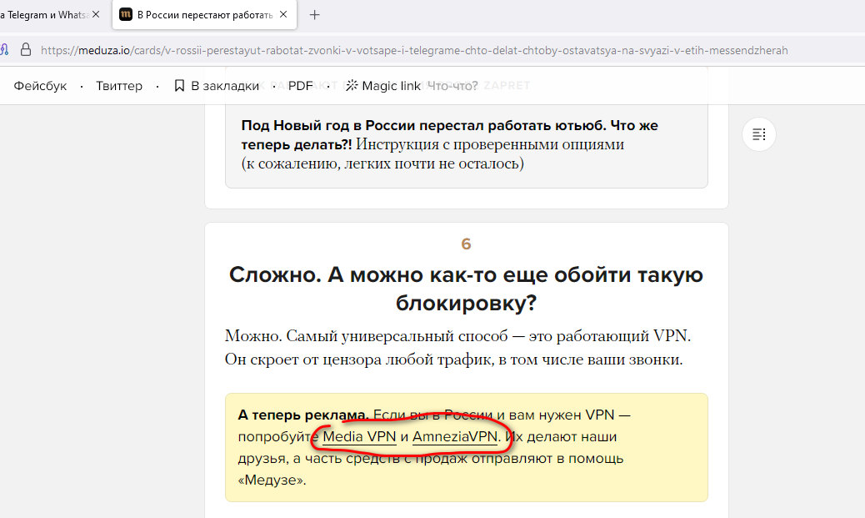Open the 'Под Новый год' YouTube article card

pos(466,144)
